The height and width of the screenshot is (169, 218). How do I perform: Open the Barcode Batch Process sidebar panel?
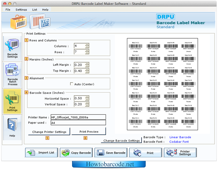click(x=12, y=75)
